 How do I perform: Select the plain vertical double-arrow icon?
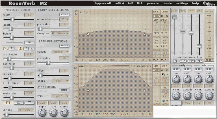click(x=12, y=48)
